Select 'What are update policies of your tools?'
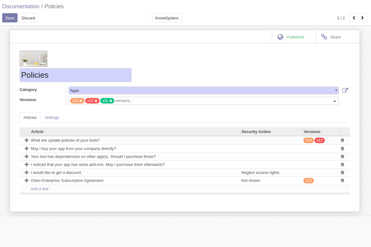The height and width of the screenshot is (247, 371). click(65, 140)
